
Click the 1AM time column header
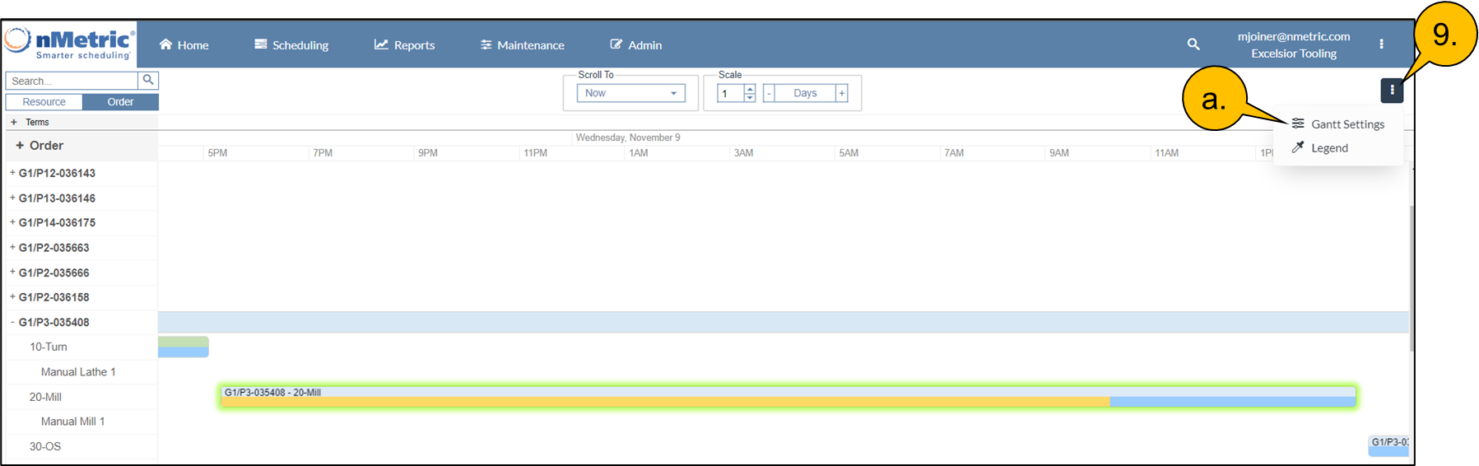(x=639, y=153)
